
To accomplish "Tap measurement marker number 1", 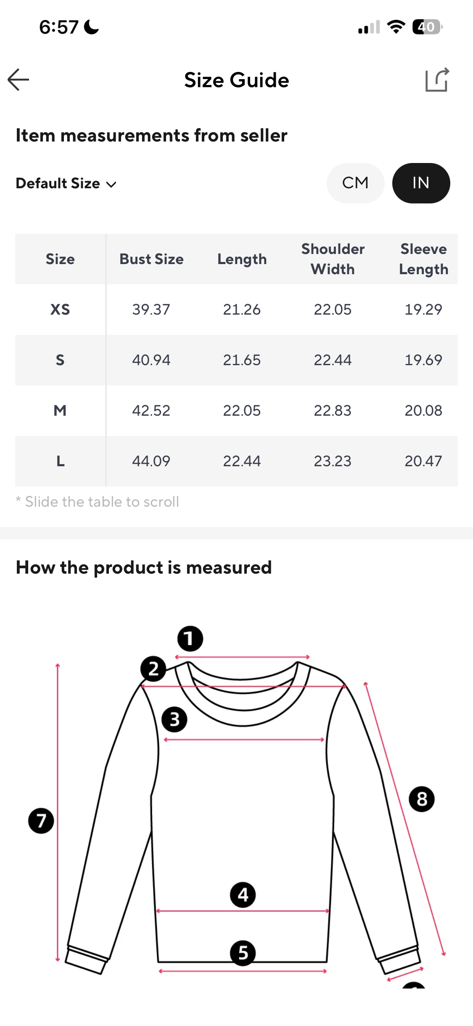I will click(190, 639).
